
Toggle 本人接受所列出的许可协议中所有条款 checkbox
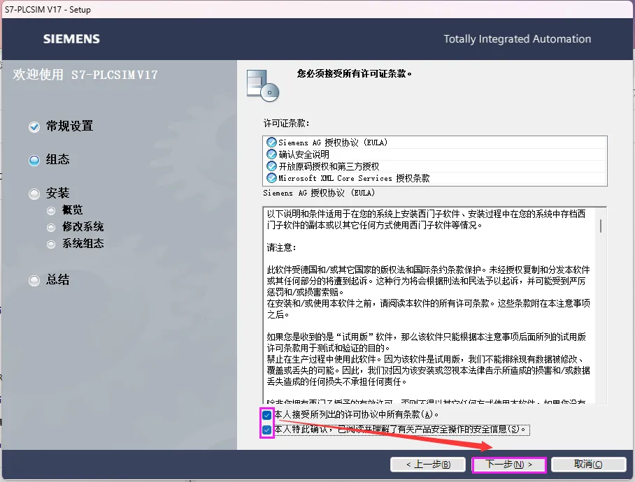coord(266,415)
